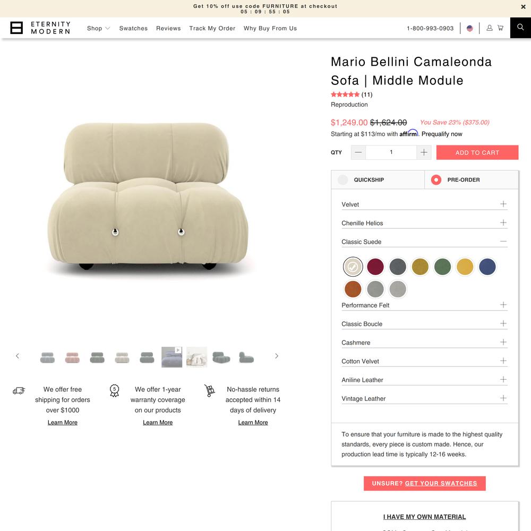Open the Shop dropdown menu

[98, 29]
